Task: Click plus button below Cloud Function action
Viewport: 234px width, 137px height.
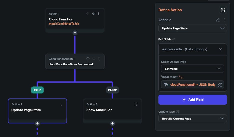Action: click(x=75, y=33)
